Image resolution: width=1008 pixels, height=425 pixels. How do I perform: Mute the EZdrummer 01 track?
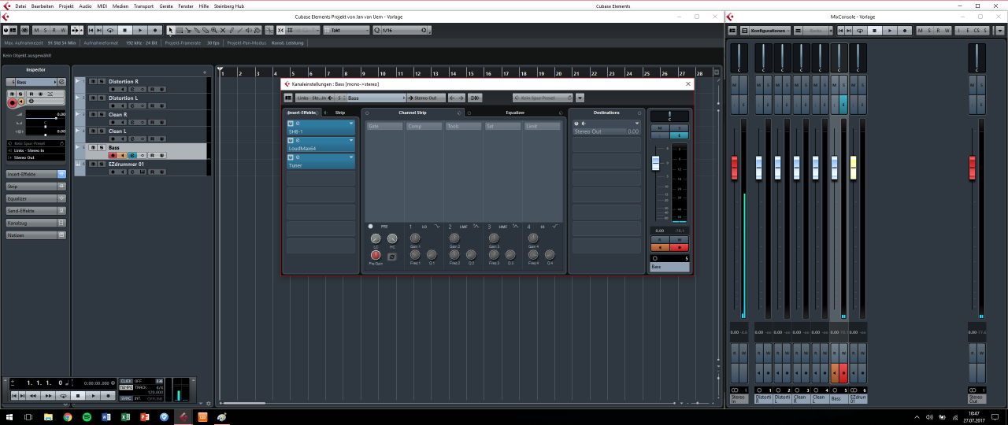point(93,164)
